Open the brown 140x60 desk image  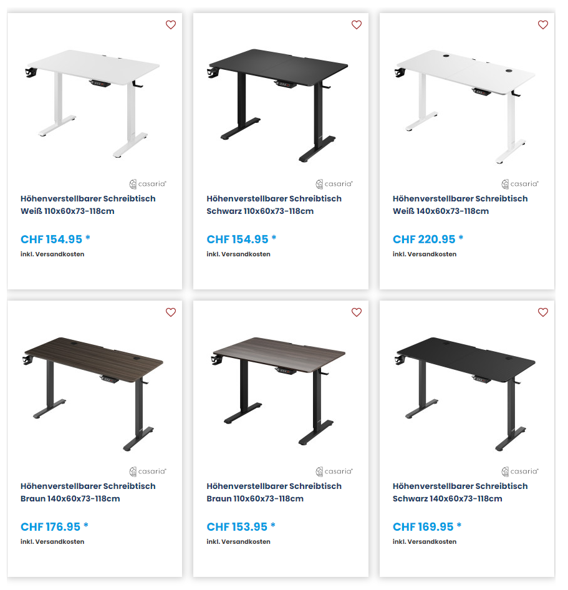coord(94,393)
